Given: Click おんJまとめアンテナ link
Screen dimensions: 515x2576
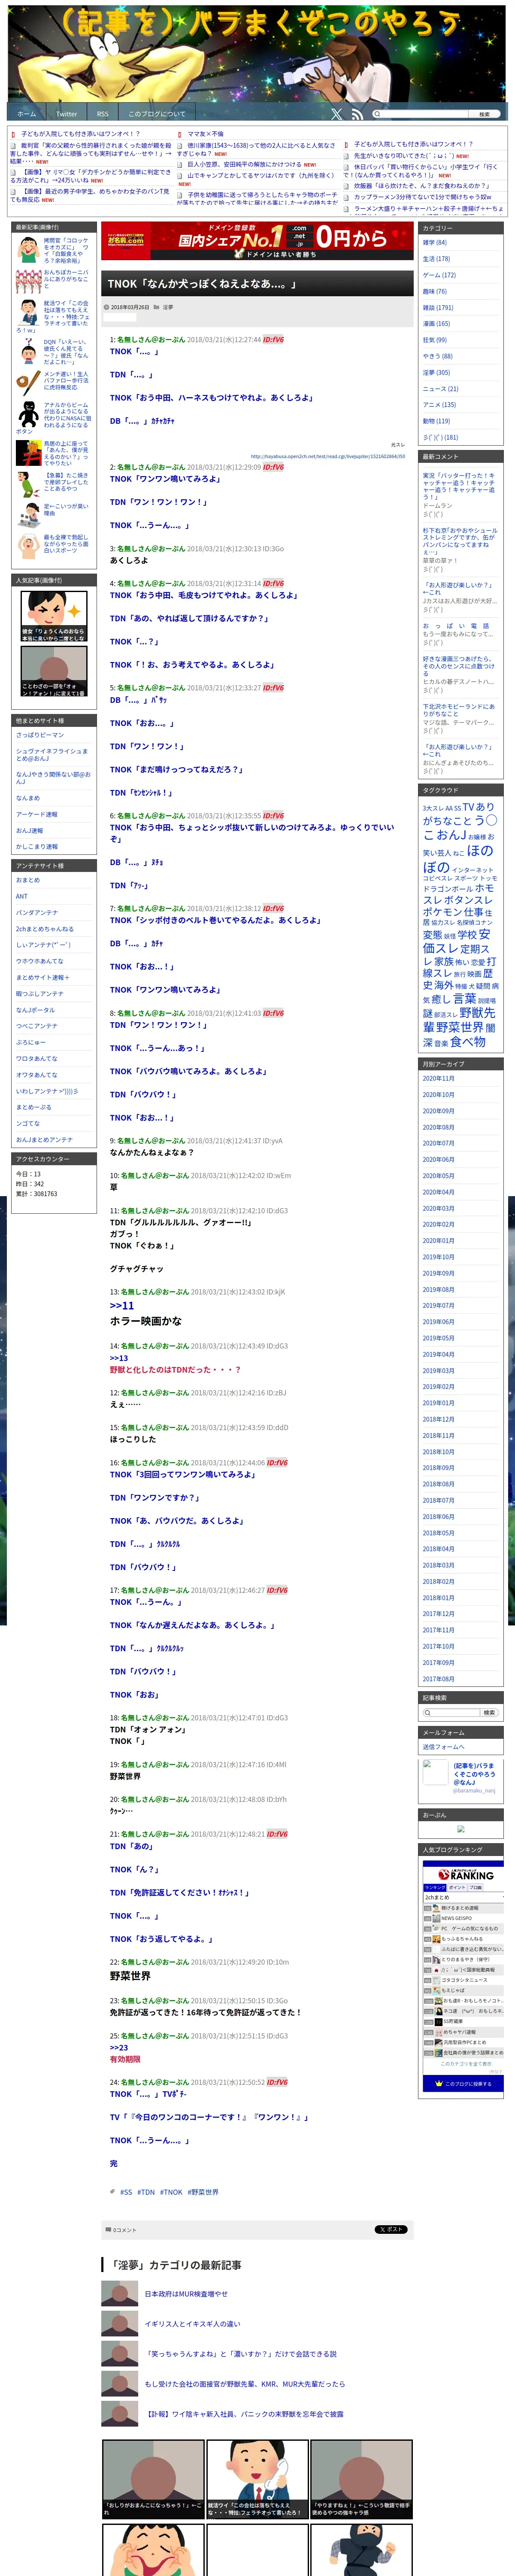Looking at the screenshot, I should tap(44, 1139).
